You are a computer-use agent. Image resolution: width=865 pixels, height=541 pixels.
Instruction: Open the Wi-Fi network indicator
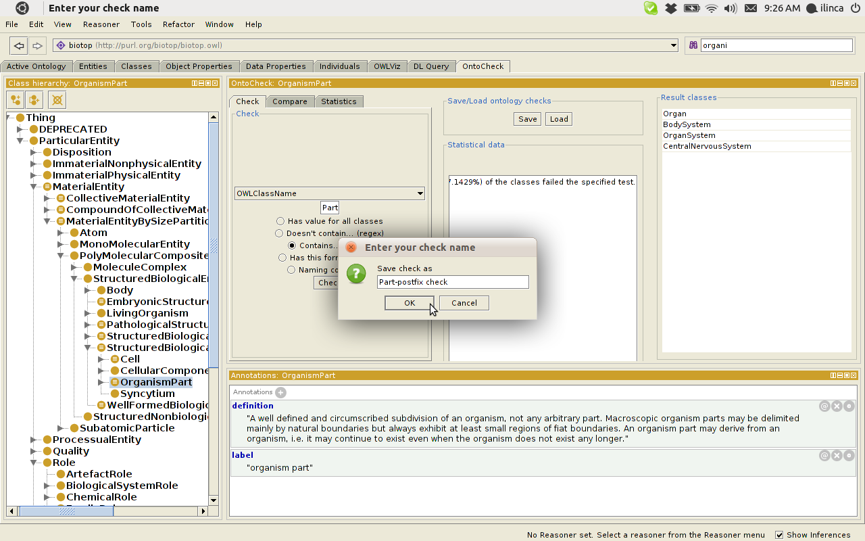(x=712, y=8)
